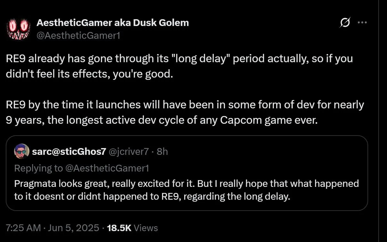Click the @AestheticGamer1 handle under the name
The height and width of the screenshot is (242, 387).
(78, 35)
